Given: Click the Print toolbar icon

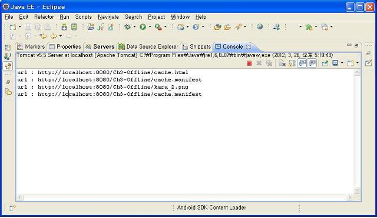Looking at the screenshot, I should [48, 27].
